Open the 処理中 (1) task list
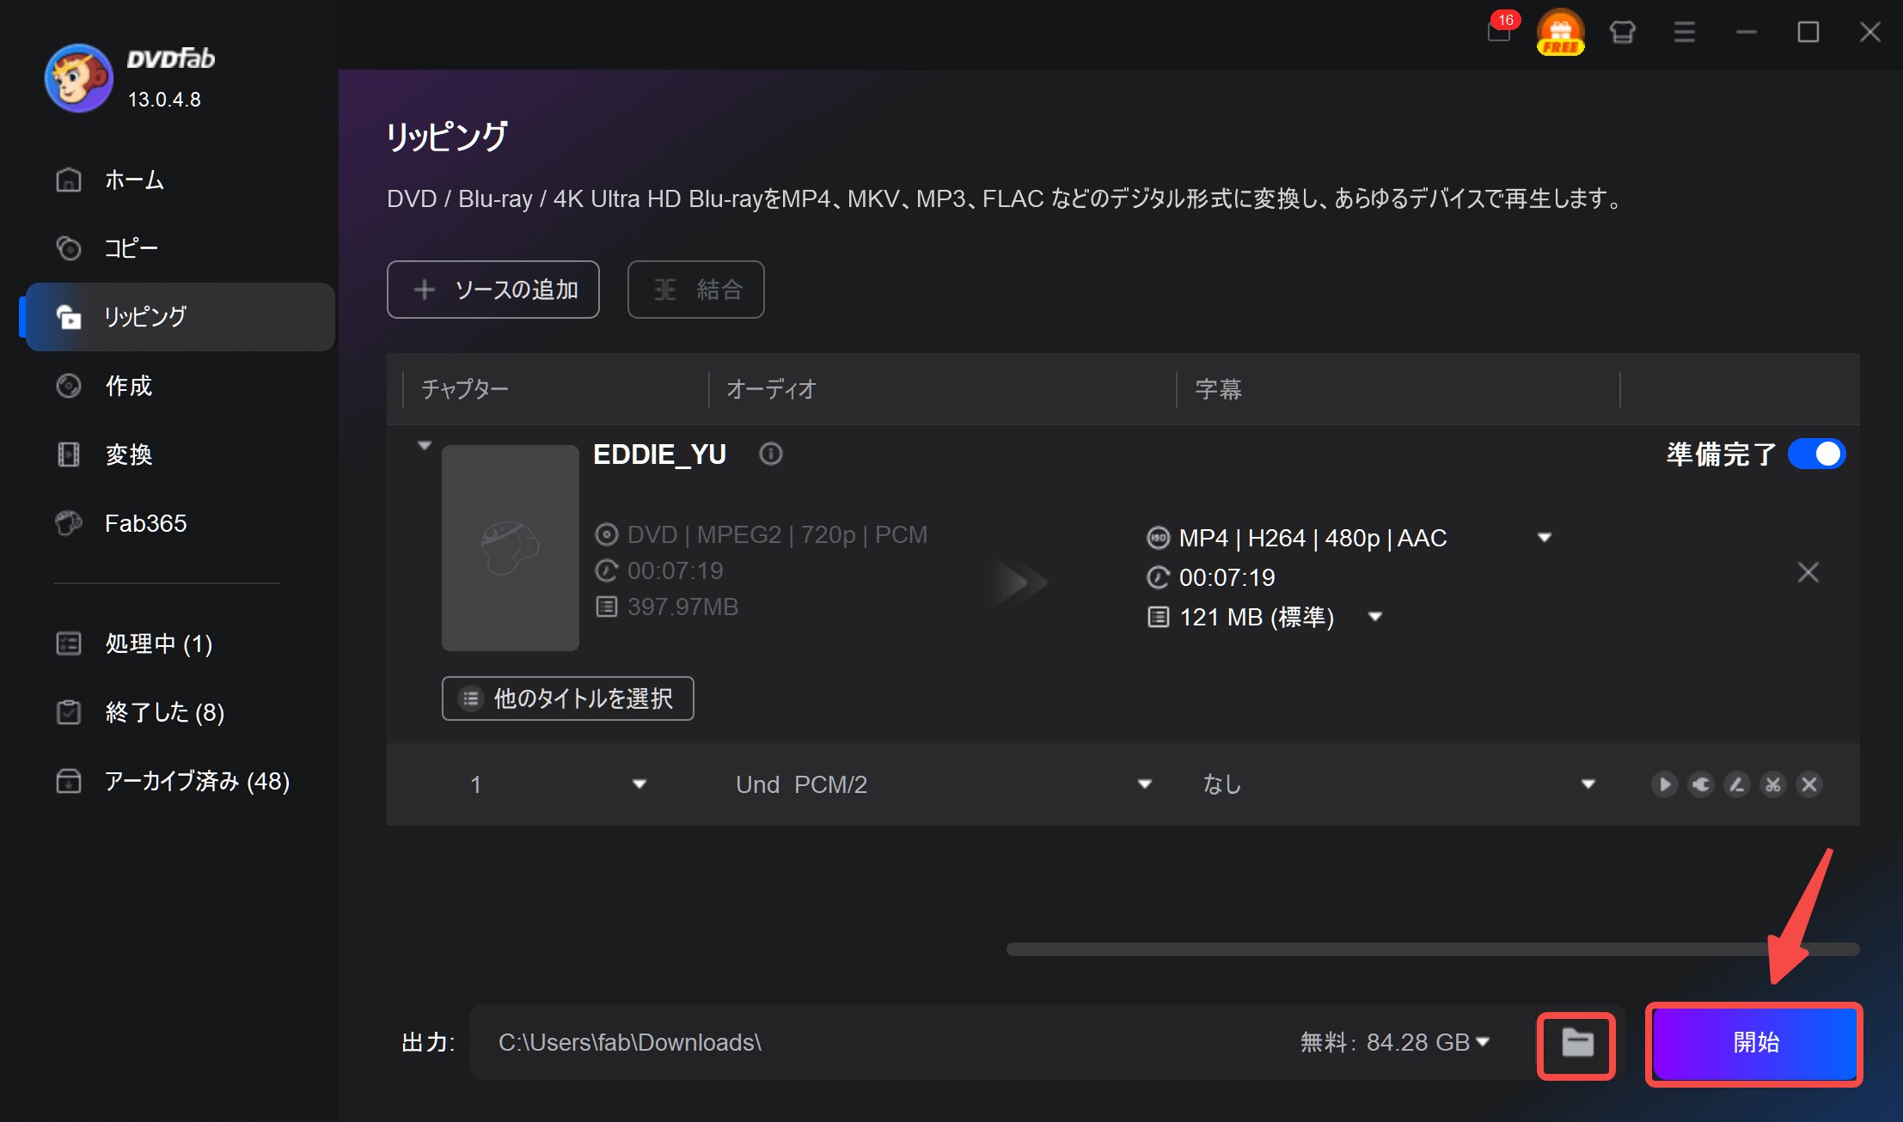1903x1122 pixels. [158, 643]
